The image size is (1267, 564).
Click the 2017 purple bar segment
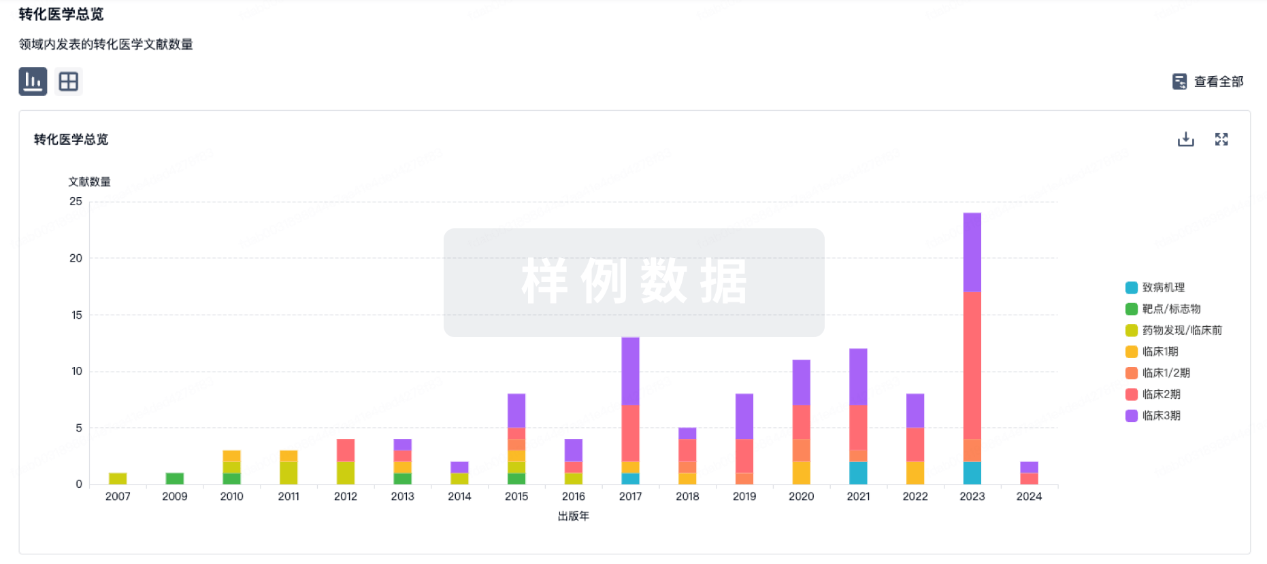630,371
